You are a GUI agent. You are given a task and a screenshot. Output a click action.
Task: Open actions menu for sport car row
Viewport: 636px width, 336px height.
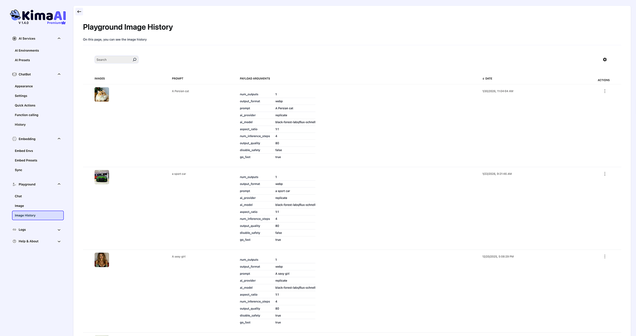(605, 174)
